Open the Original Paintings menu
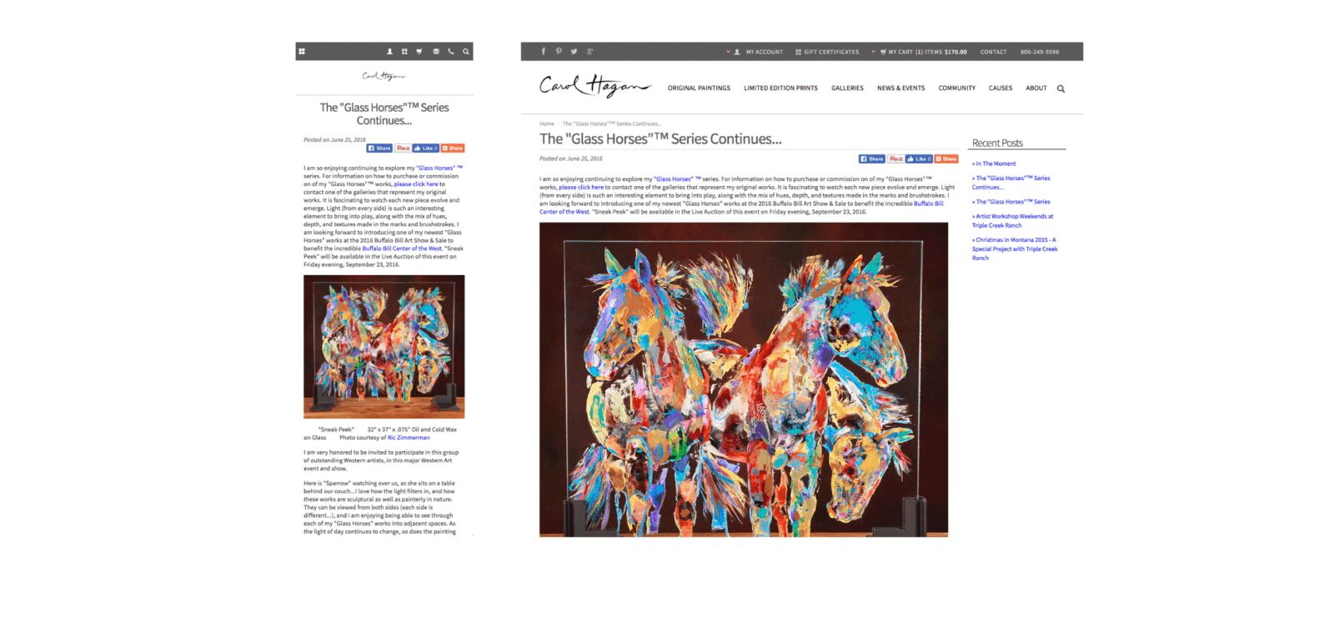The image size is (1334, 628). click(699, 88)
